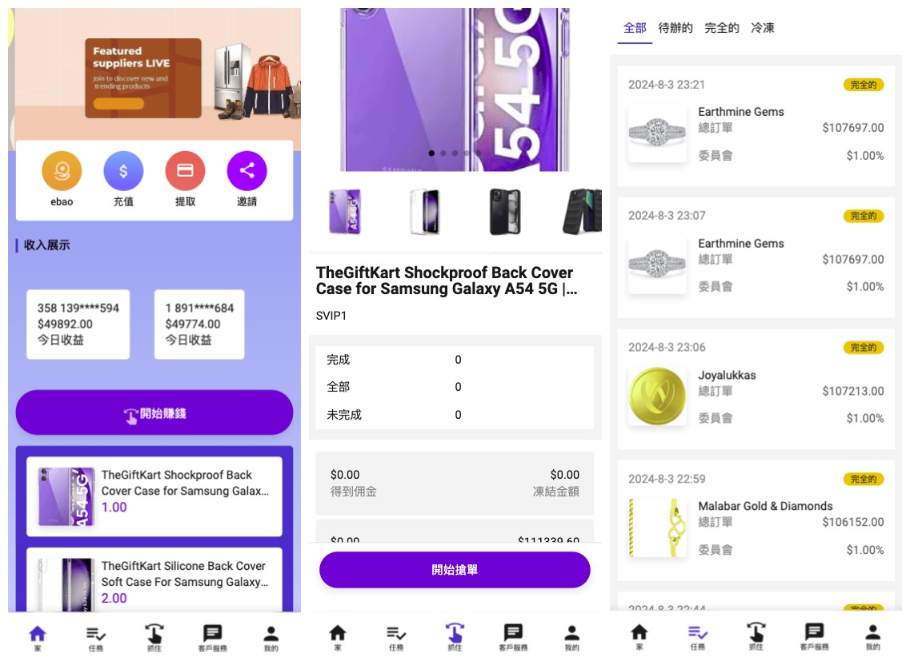Tap the highlighted purple 抓住 grab icon

[x=455, y=635]
